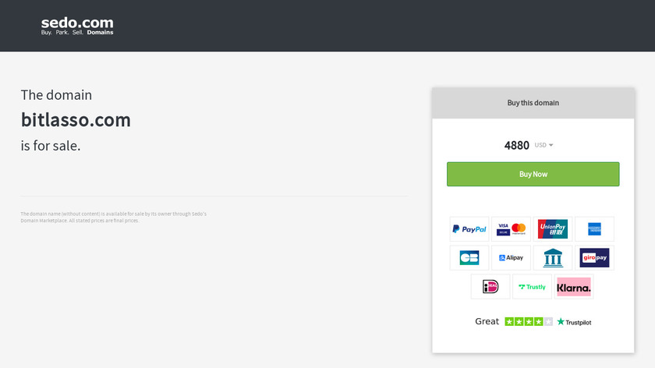Choose the giropay payment icon
This screenshot has width=655, height=368.
tap(594, 258)
